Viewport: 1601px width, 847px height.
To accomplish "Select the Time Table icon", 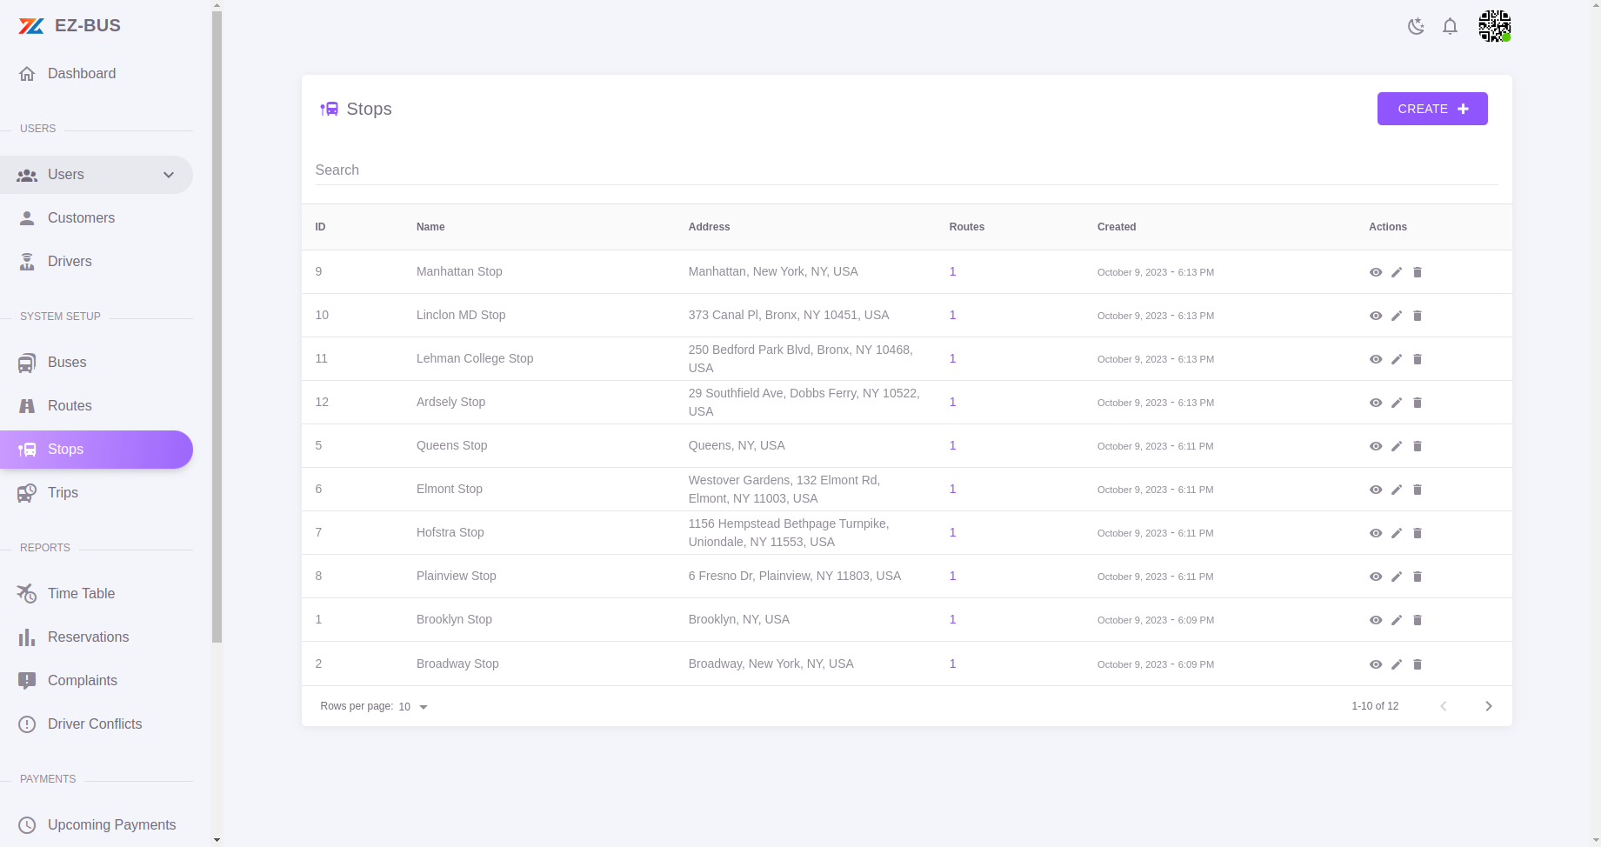I will pyautogui.click(x=27, y=593).
